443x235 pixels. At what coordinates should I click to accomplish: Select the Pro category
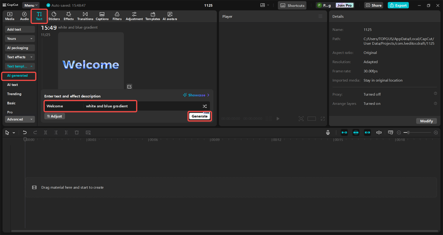tap(10, 112)
